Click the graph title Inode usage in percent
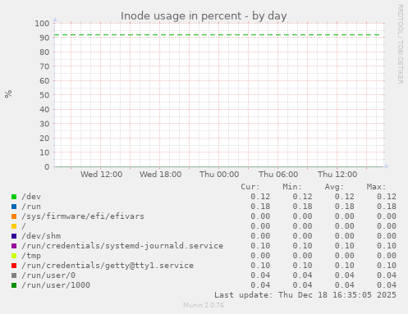This screenshot has width=408, height=314. click(204, 16)
